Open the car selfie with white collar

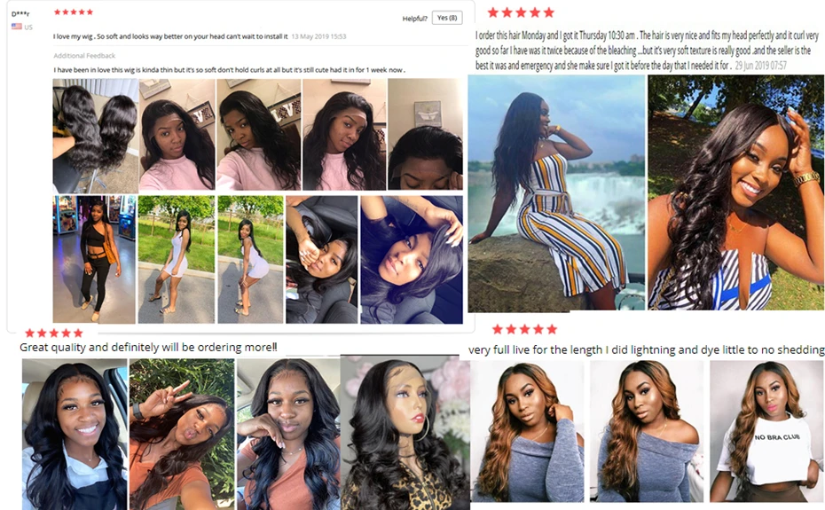[75, 435]
